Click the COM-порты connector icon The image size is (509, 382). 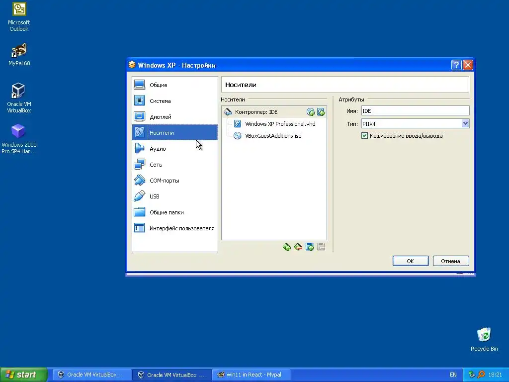[x=140, y=180]
